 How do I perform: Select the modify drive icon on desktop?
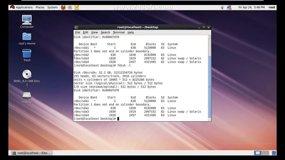27,98
